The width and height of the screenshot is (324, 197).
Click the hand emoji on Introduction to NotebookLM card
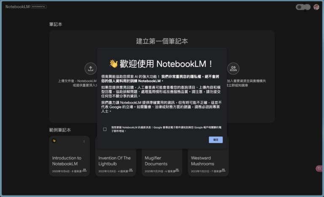pyautogui.click(x=54, y=141)
